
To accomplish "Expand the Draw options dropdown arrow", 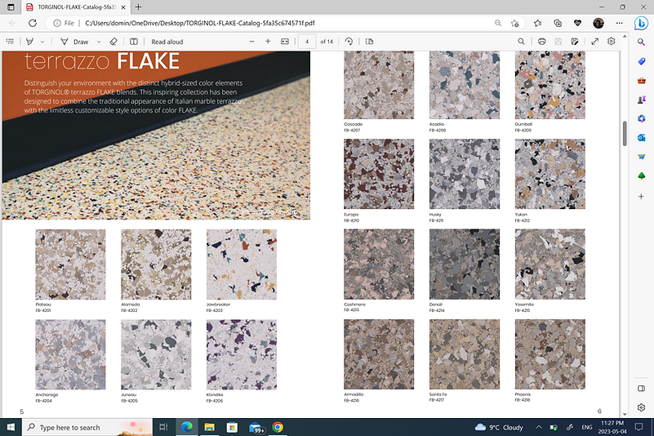I will click(99, 42).
